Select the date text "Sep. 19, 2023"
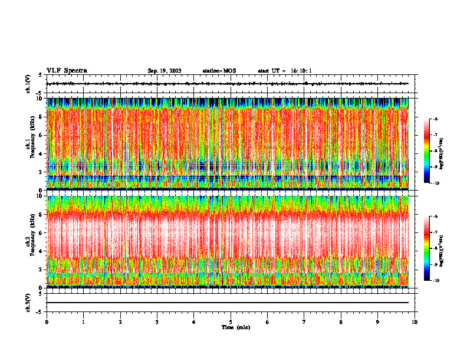Viewport: 467px width, 361px height. pyautogui.click(x=165, y=71)
